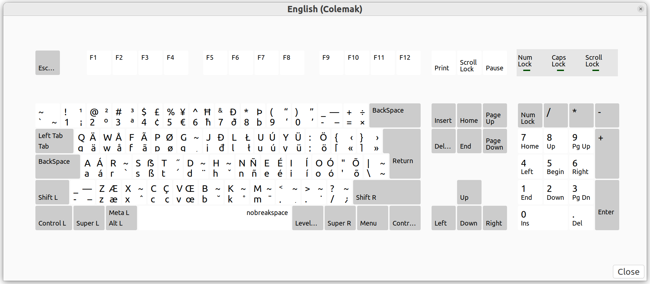
Task: Click the numpad Enter key
Action: tap(607, 205)
